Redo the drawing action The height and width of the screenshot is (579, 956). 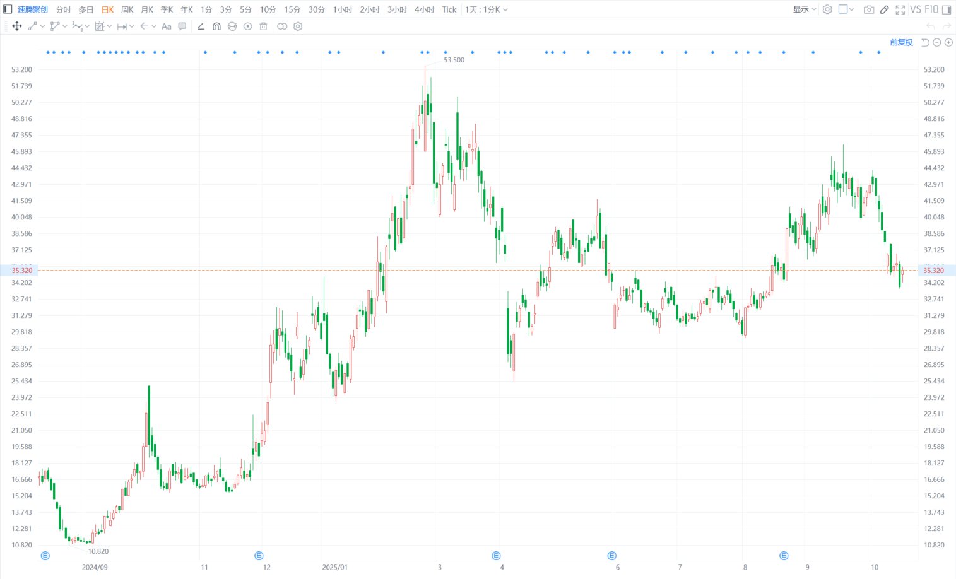point(946,26)
